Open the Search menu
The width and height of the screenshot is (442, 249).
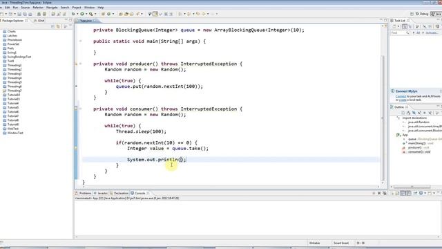[x=65, y=8]
